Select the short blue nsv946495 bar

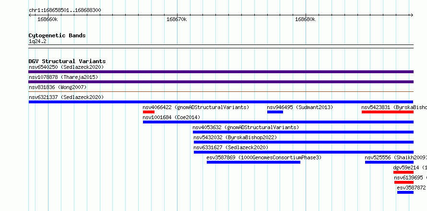click(x=275, y=112)
